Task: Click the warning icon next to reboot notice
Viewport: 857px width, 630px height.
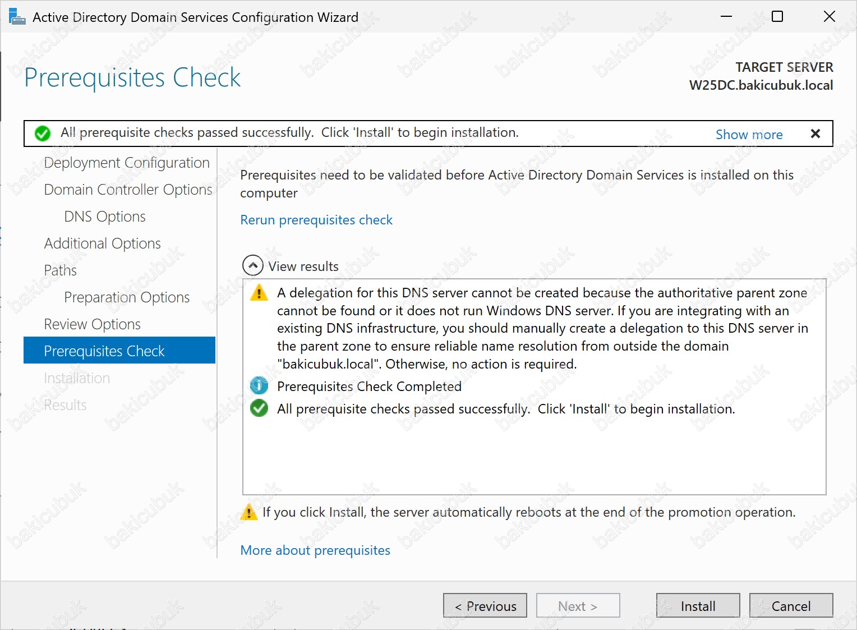Action: (x=248, y=512)
